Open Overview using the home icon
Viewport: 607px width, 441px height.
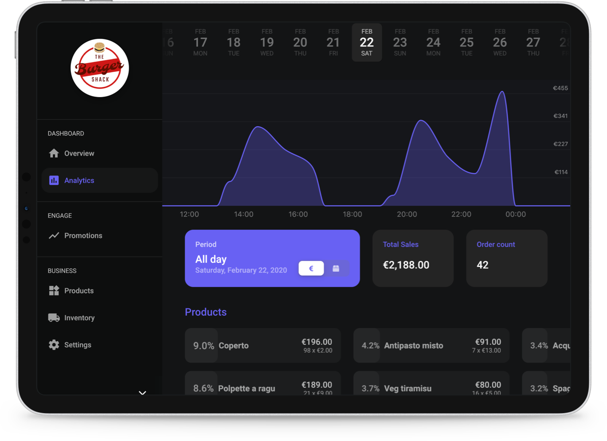click(54, 153)
